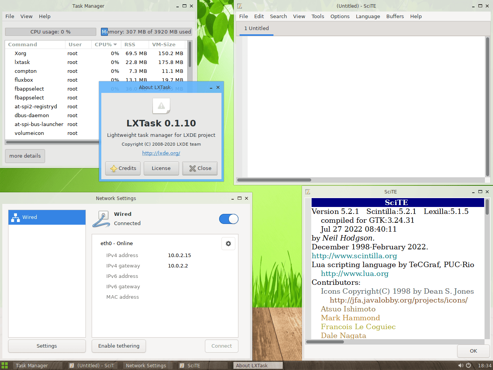The image size is (493, 370).
Task: Sort by User column header
Action: tap(78, 45)
